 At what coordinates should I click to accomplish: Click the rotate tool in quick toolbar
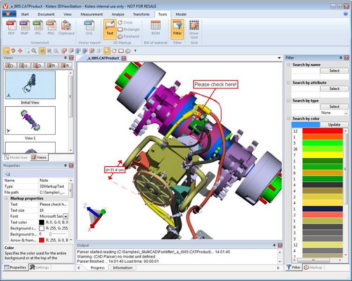13,51
